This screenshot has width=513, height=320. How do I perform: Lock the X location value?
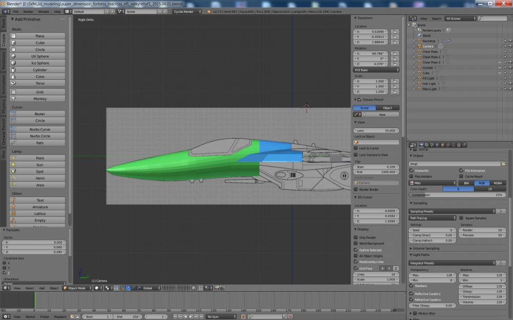(x=395, y=32)
